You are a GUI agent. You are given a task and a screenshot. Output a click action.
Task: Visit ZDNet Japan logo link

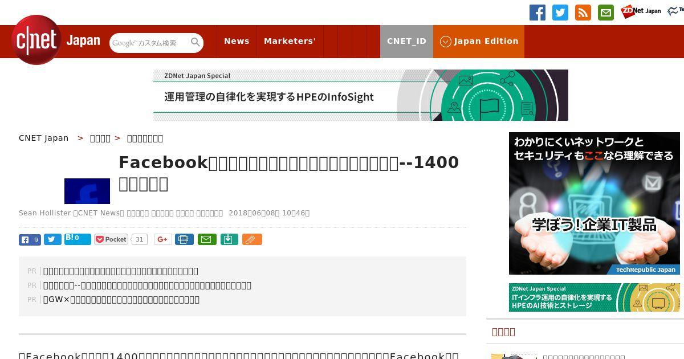[x=641, y=11]
